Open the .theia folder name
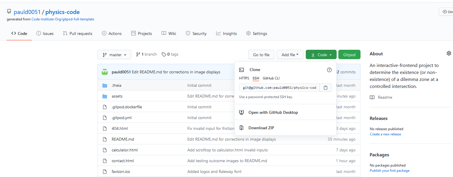453x177 pixels. [116, 86]
